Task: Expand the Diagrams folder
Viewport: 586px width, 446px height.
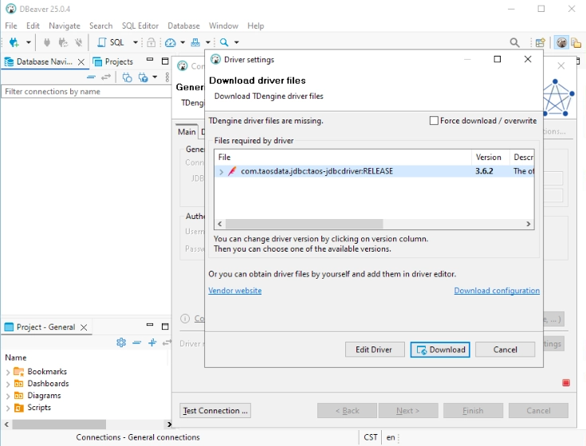Action: pos(8,396)
